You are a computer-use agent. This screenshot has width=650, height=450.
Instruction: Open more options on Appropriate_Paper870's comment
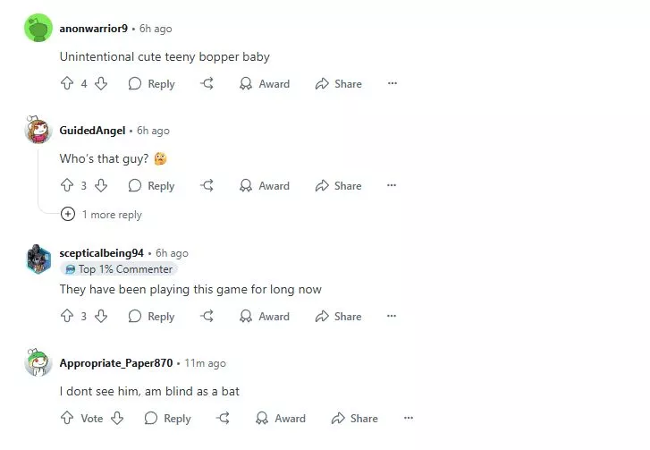pos(408,418)
